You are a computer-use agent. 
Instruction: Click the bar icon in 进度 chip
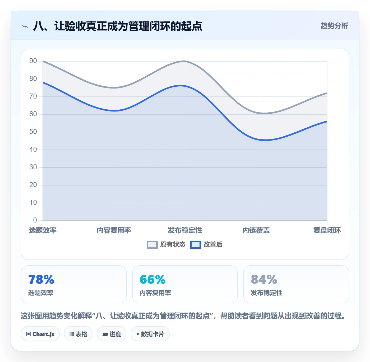pyautogui.click(x=105, y=335)
